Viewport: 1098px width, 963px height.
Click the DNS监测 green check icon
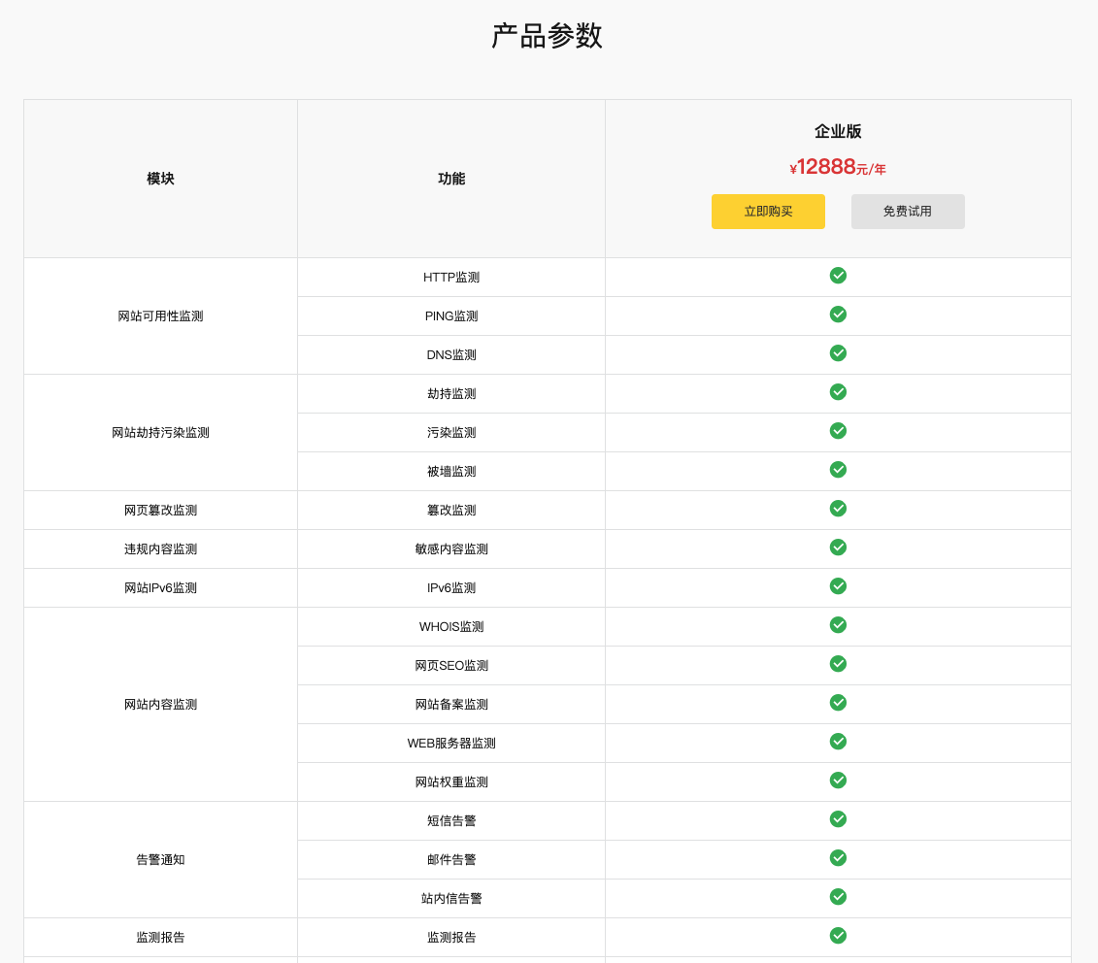pyautogui.click(x=838, y=353)
